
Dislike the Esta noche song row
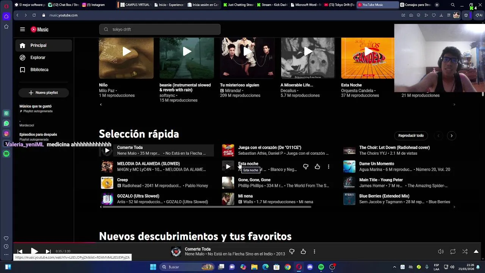coord(306,166)
